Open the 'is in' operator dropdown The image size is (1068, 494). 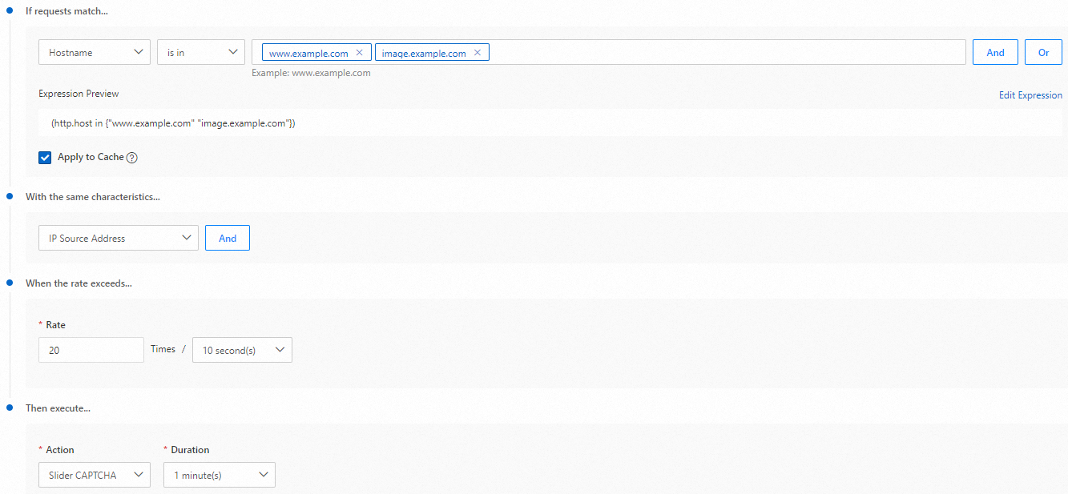[x=201, y=52]
